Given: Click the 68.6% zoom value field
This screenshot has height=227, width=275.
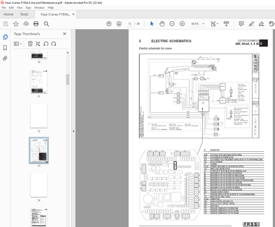Looking at the screenshot, I should [195, 23].
